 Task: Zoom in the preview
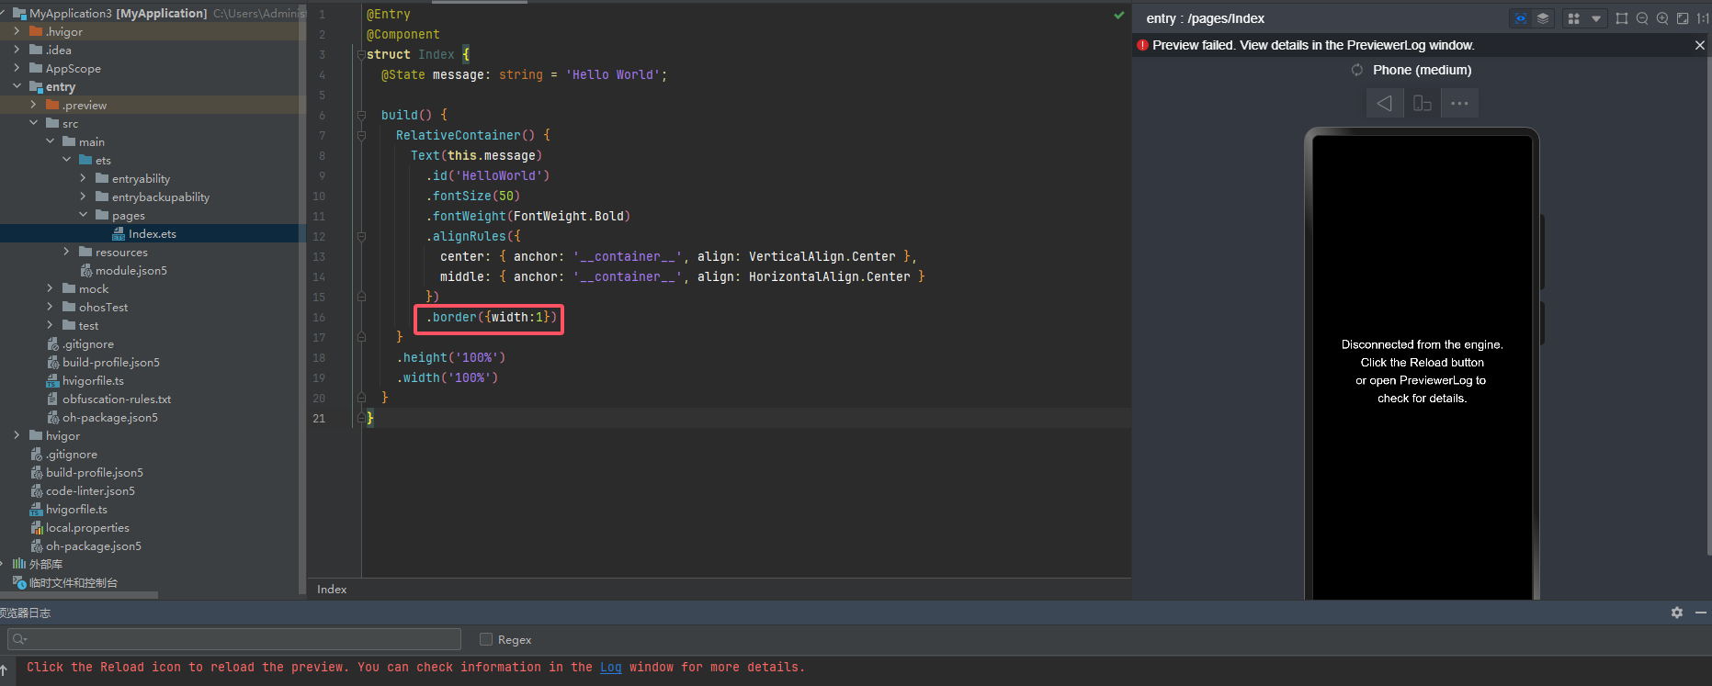(x=1662, y=18)
